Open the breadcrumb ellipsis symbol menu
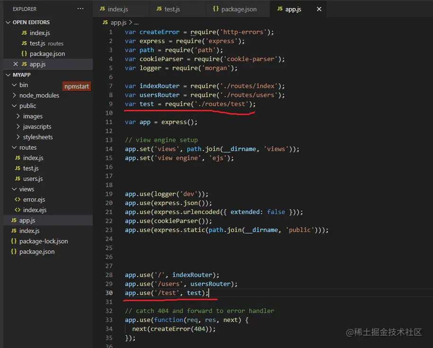This screenshot has width=433, height=348. coord(136,23)
